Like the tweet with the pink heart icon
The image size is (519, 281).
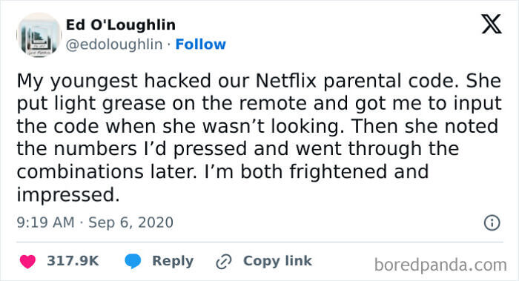tap(27, 262)
